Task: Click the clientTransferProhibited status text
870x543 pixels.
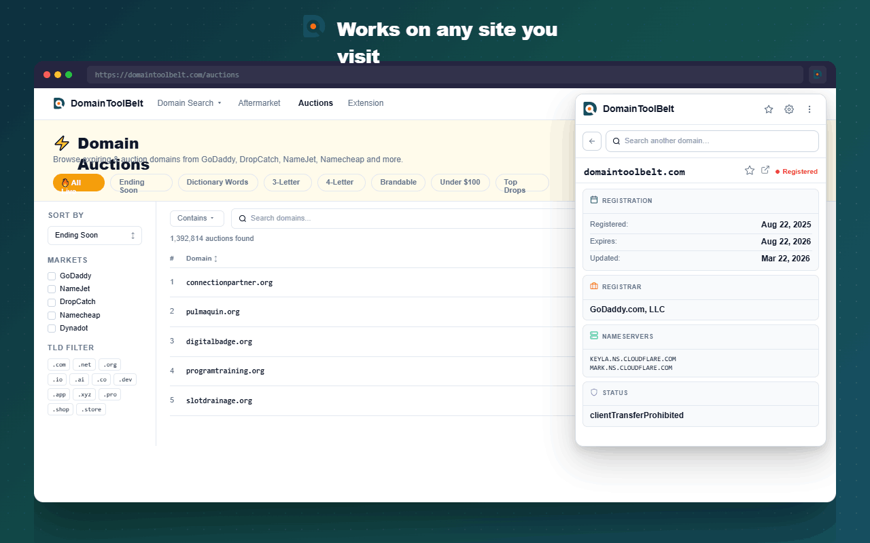Action: (637, 415)
